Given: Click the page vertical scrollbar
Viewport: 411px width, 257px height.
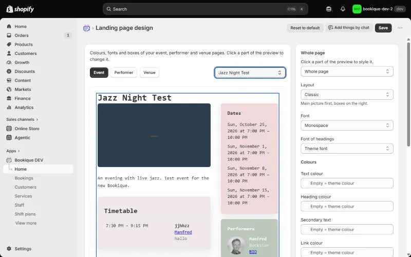Looking at the screenshot, I should pos(408,95).
